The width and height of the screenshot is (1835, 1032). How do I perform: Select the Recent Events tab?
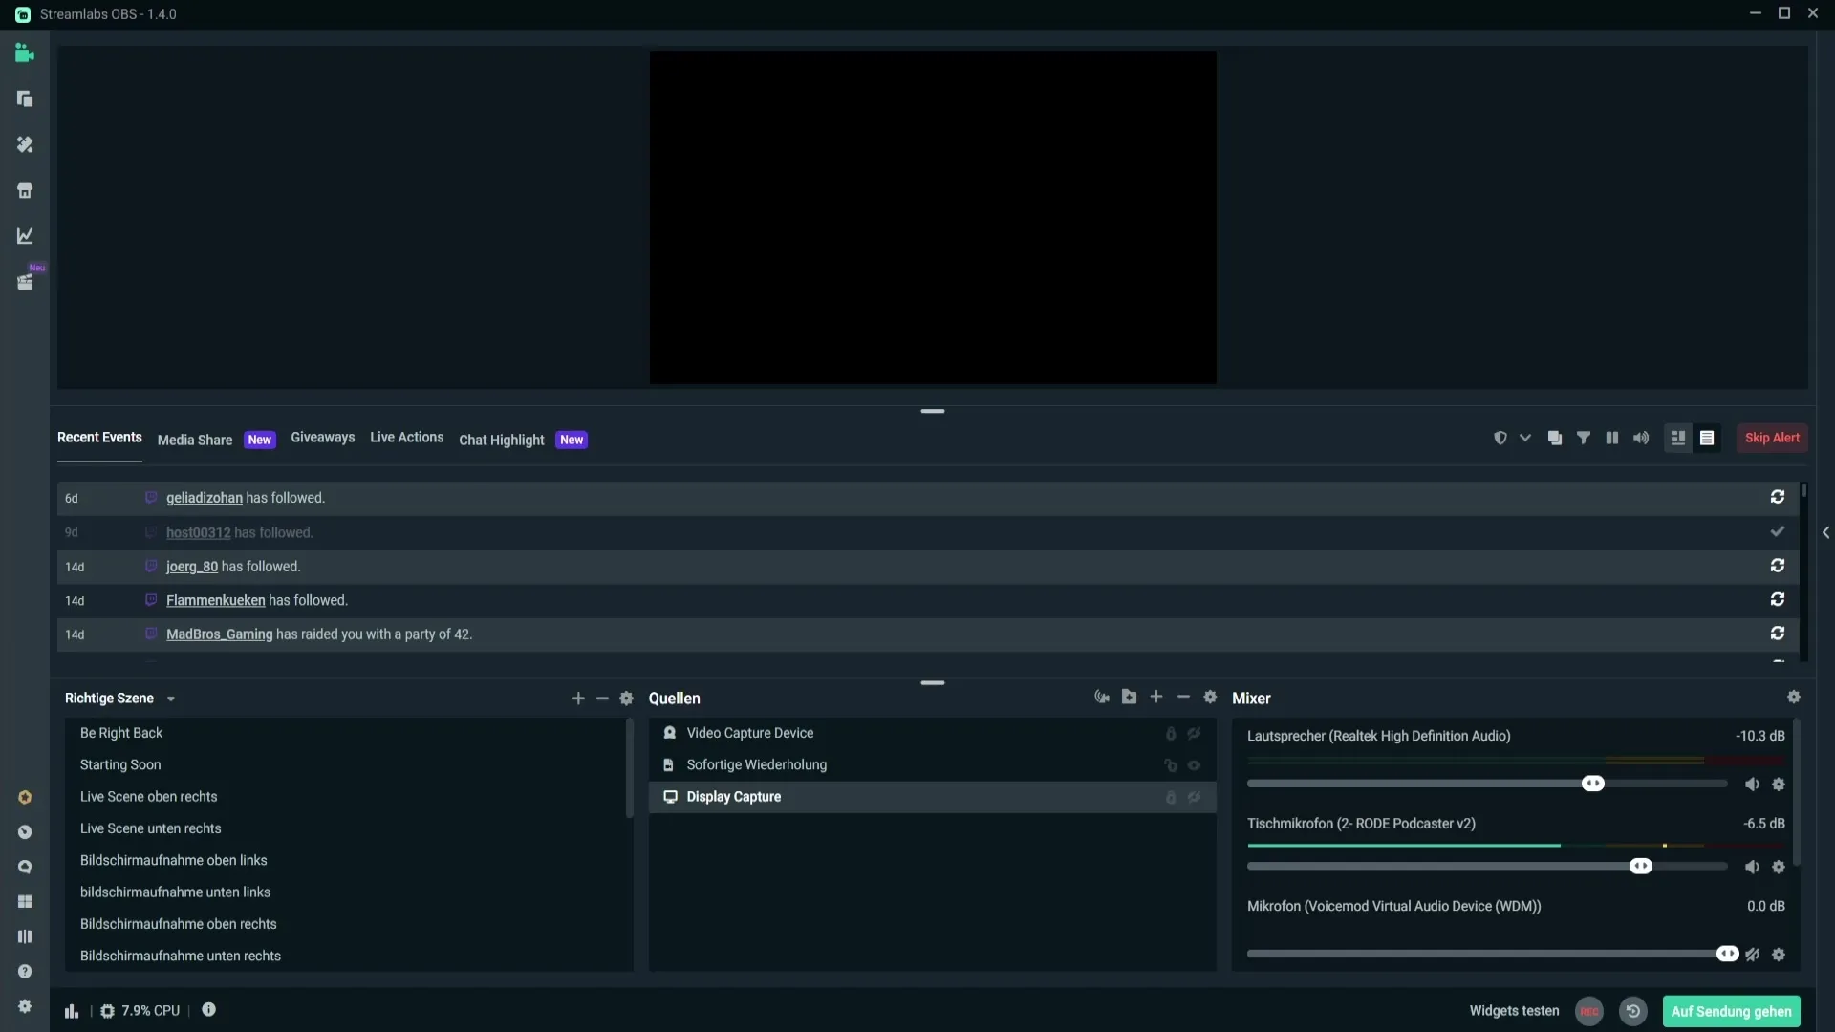(99, 438)
